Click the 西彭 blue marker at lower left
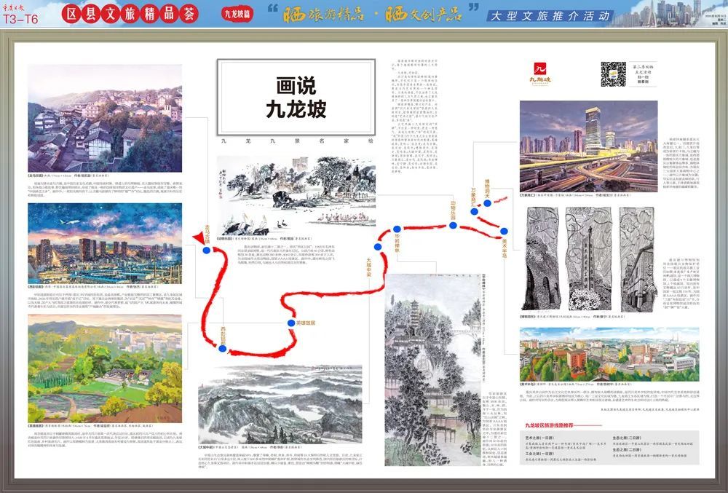 (222, 349)
